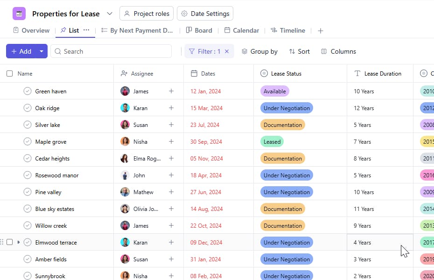
Task: Open the Columns settings
Action: point(338,51)
